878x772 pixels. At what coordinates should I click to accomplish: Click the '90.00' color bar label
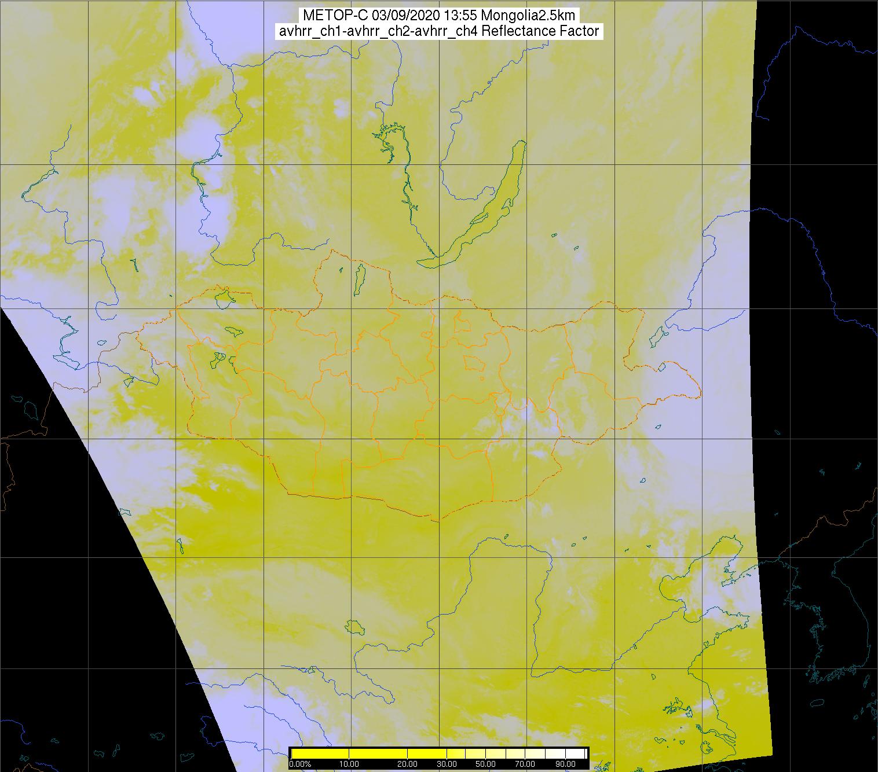pos(565,764)
